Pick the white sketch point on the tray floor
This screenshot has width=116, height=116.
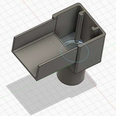pyautogui.click(x=50, y=42)
